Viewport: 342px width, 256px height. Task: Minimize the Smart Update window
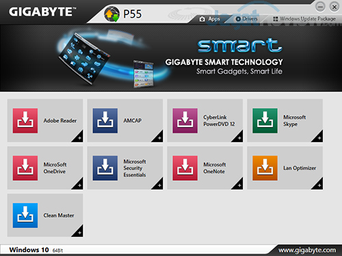tap(320, 7)
